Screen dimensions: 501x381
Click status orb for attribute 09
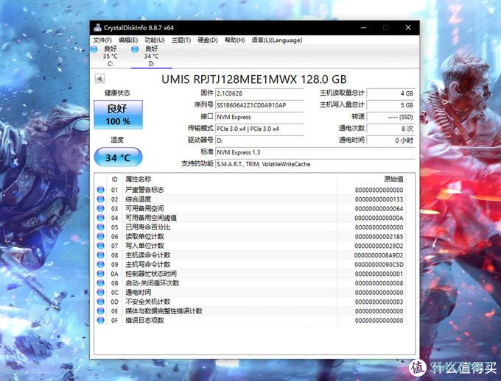pos(101,264)
